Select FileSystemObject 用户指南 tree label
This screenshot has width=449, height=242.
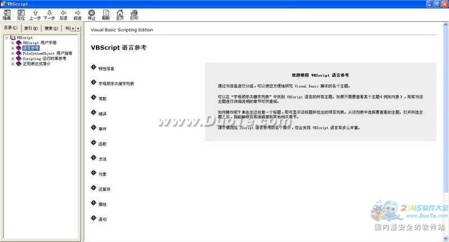coord(47,53)
